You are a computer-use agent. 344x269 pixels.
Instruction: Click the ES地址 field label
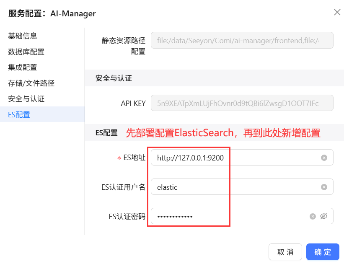(x=134, y=158)
